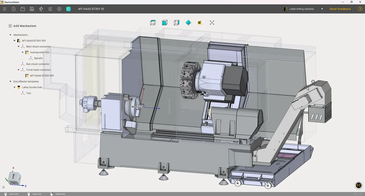Click the mainspindle-12in grid icon

point(27,52)
